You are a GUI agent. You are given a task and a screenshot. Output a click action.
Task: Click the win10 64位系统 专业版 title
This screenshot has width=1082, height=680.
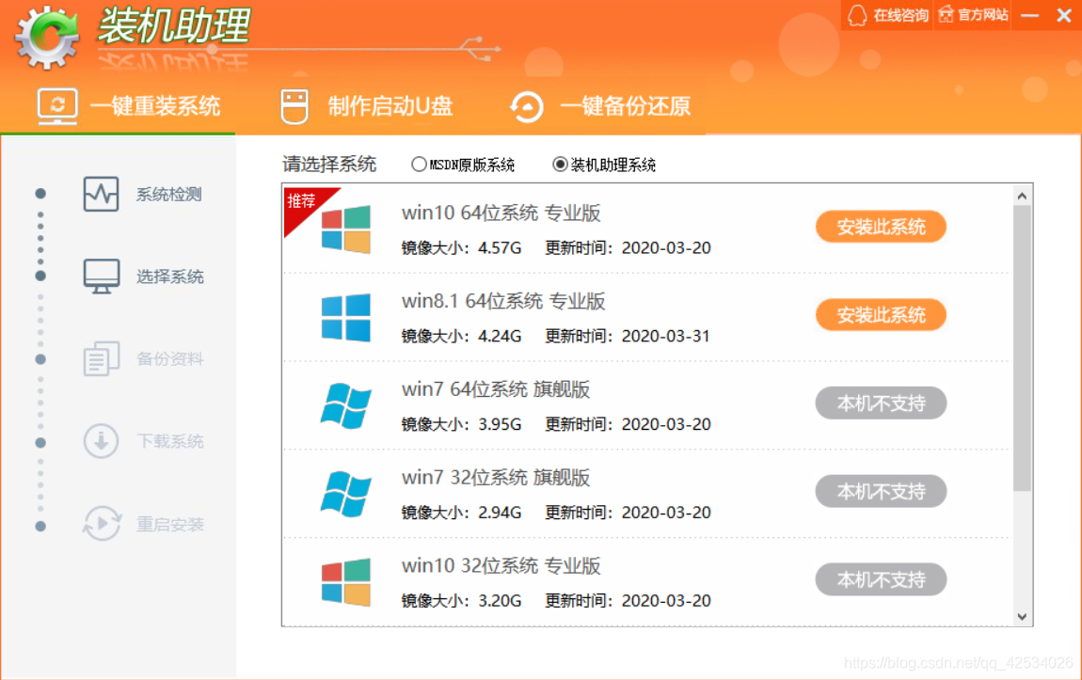tap(501, 213)
